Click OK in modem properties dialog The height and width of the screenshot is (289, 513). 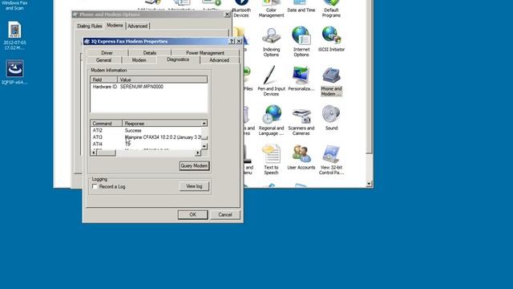192,214
